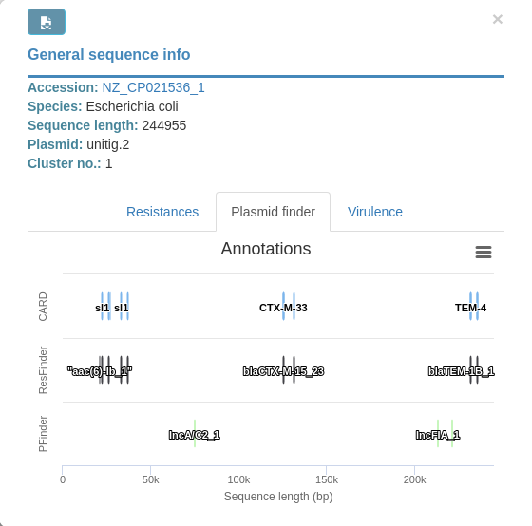
Task: Click the TEM-4 annotation label
Action: pyautogui.click(x=470, y=308)
